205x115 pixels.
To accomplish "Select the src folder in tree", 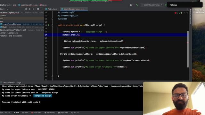I will [x=2, y=21].
